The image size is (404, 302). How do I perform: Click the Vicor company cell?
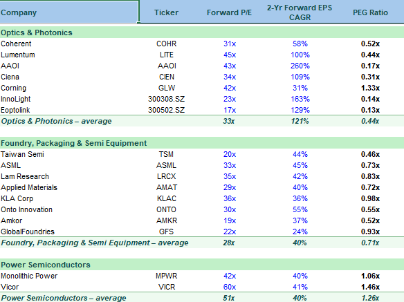[x=10, y=287]
